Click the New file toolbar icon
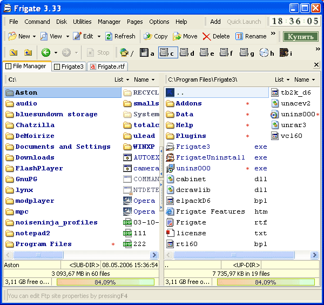 pos(18,36)
